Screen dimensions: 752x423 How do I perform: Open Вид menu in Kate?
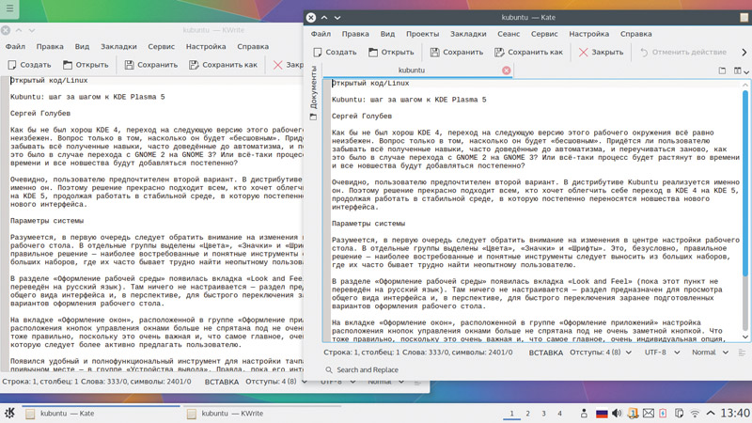(387, 34)
